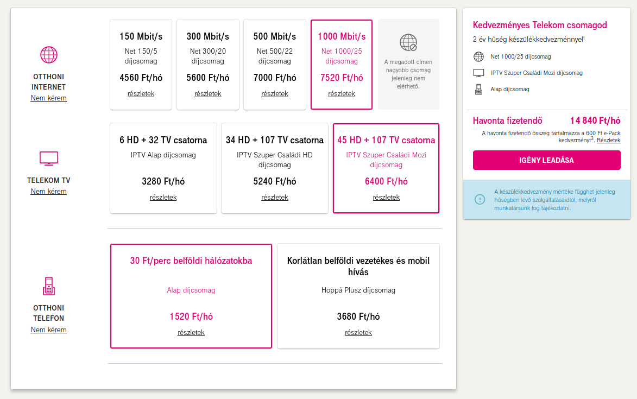Click the 3680 Ft/hó price text

(358, 316)
